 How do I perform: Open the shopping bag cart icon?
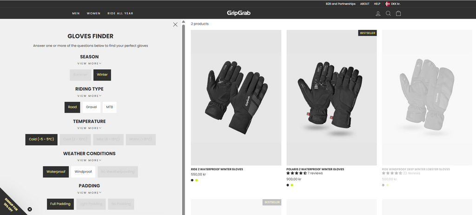tap(398, 13)
